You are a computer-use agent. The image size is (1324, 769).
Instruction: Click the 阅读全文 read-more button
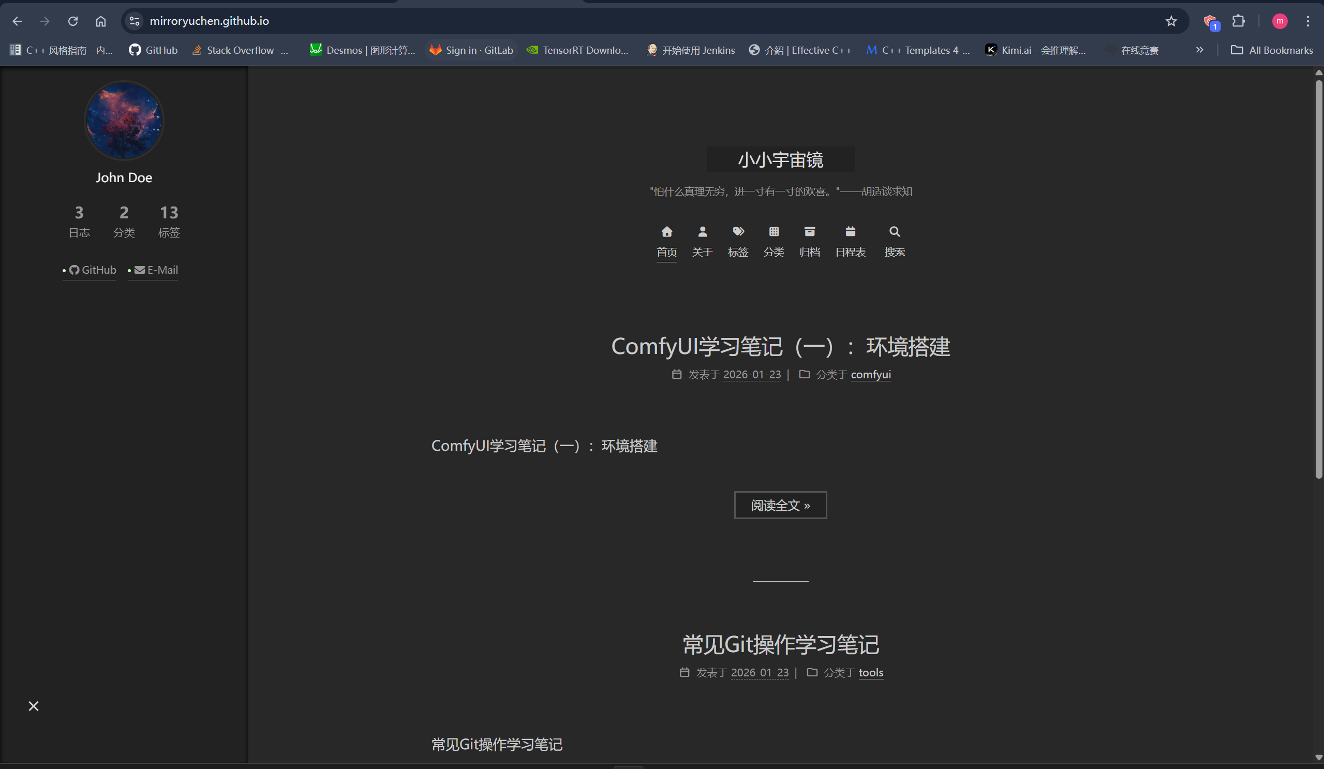tap(780, 505)
